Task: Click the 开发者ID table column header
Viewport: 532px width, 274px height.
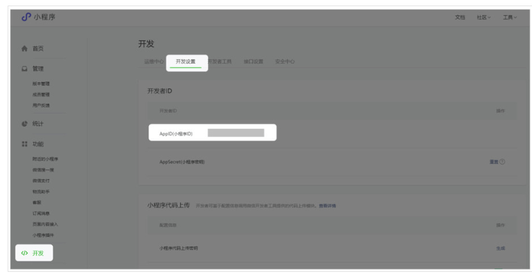Action: pos(168,111)
